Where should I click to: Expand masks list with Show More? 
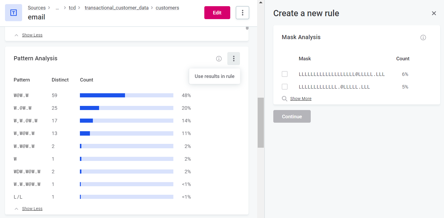click(300, 99)
